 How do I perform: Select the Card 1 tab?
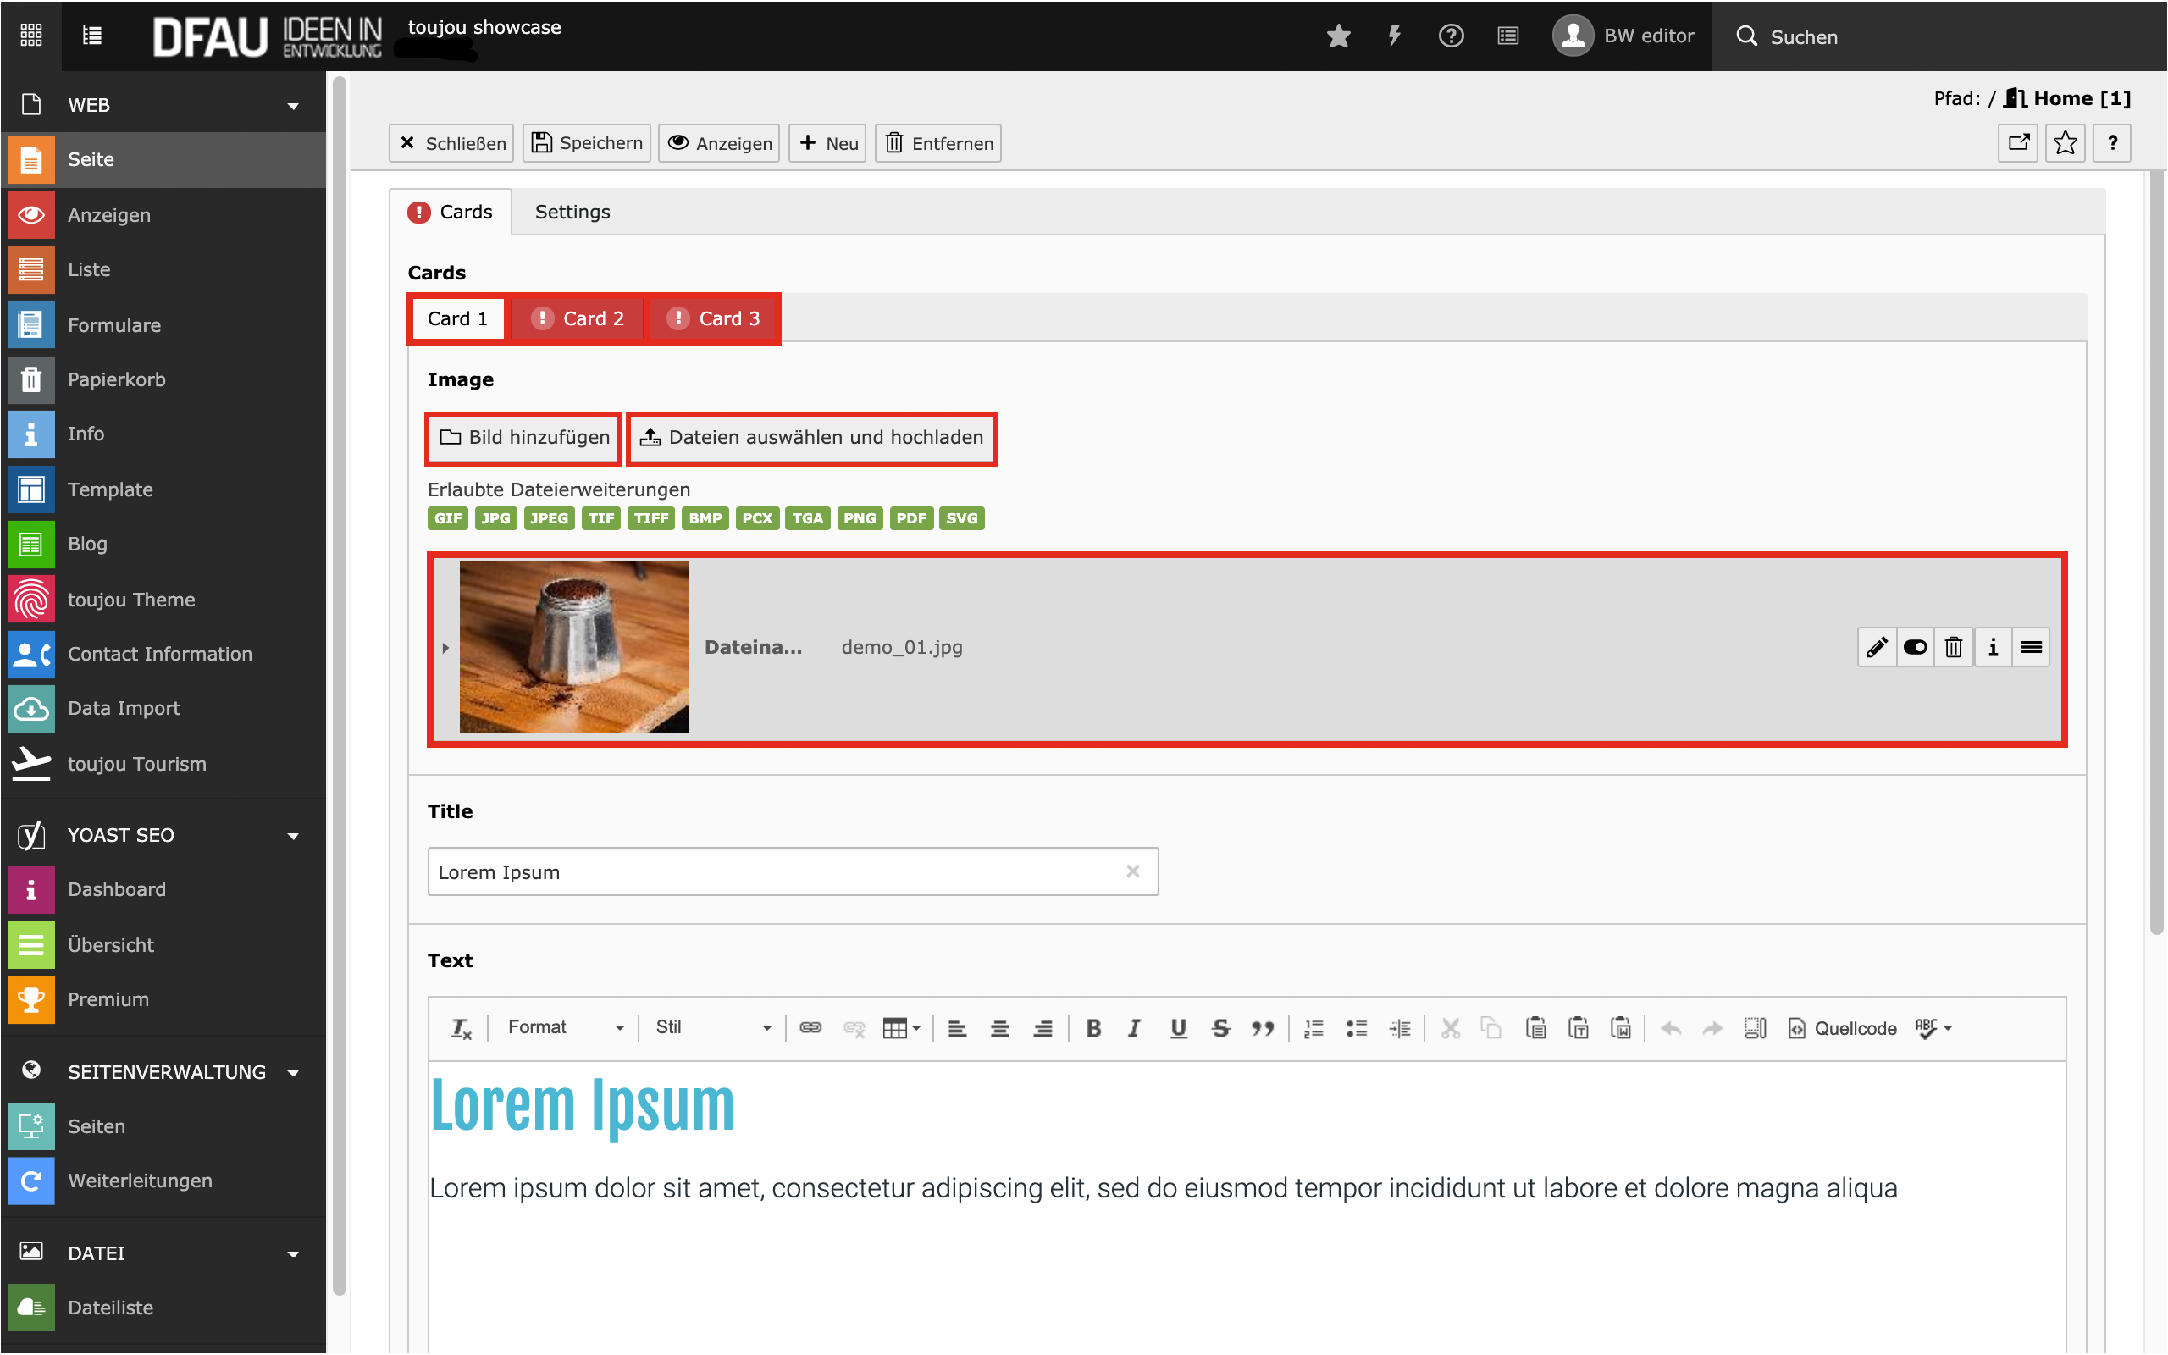pos(458,319)
